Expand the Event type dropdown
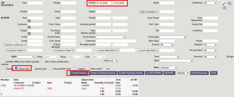234x97 pixels. coord(173,37)
